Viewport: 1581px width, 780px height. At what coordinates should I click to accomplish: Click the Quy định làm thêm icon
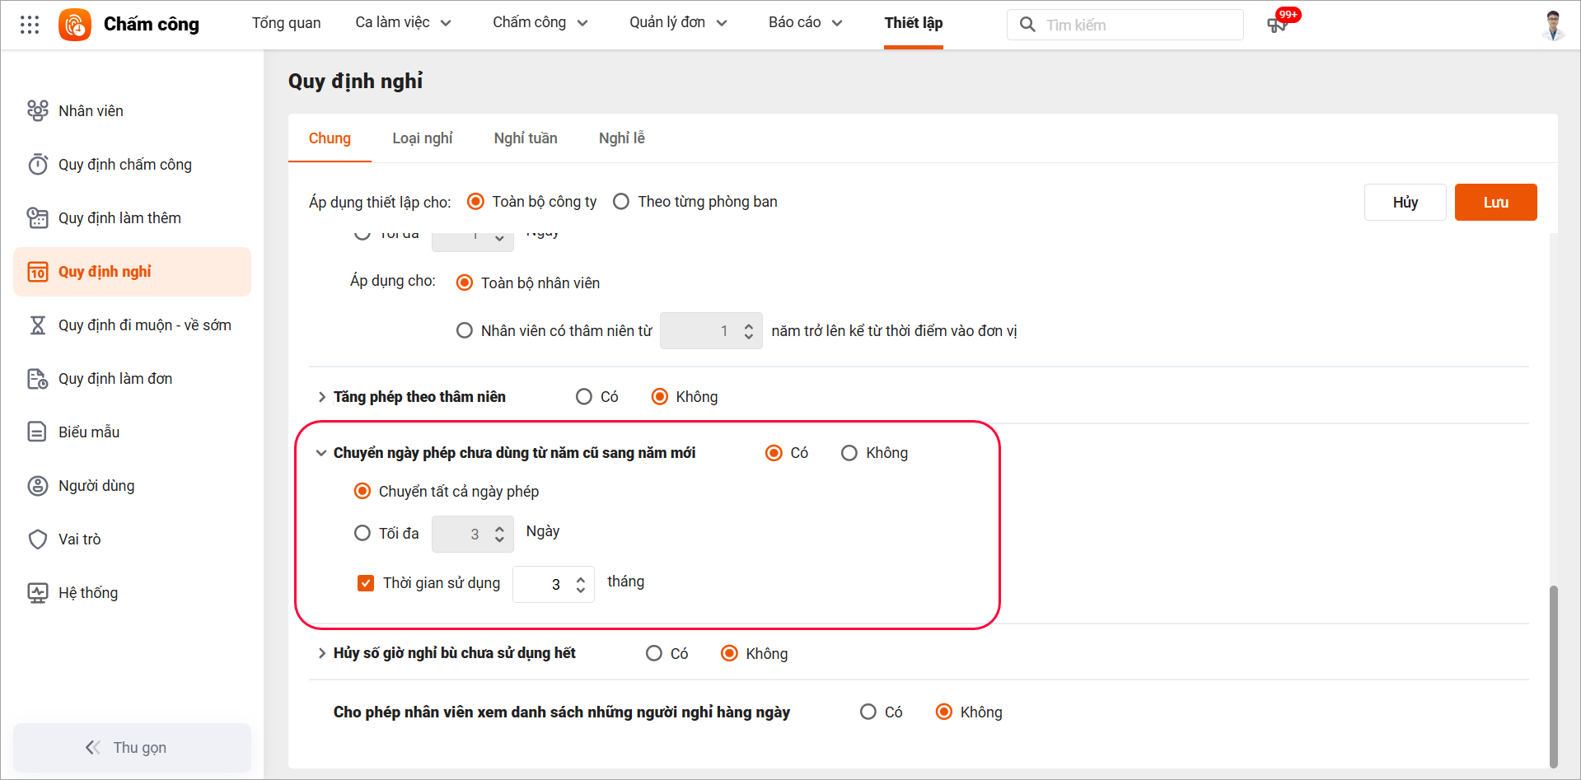tap(38, 217)
